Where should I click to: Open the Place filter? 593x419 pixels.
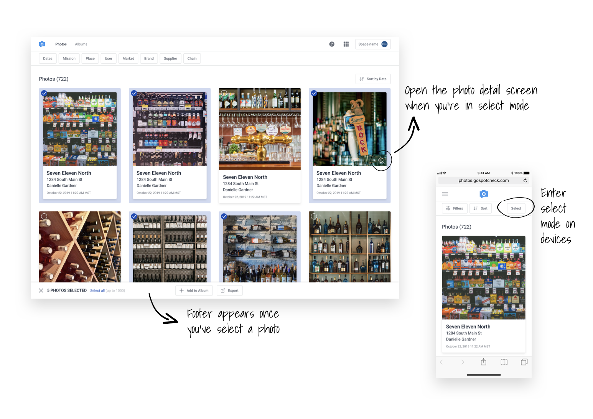pos(90,59)
